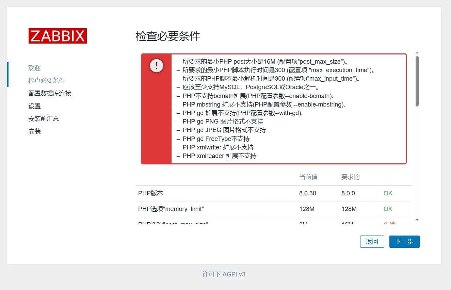Viewport: 451px width, 290px height.
Task: Click the scrollbar down arrow
Action: click(x=417, y=220)
